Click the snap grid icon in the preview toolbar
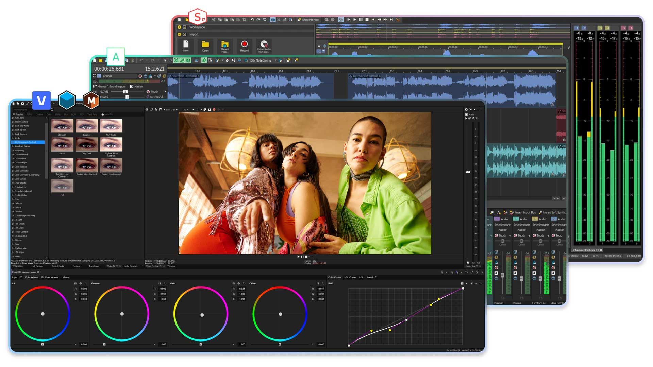The width and height of the screenshot is (653, 367). click(197, 109)
